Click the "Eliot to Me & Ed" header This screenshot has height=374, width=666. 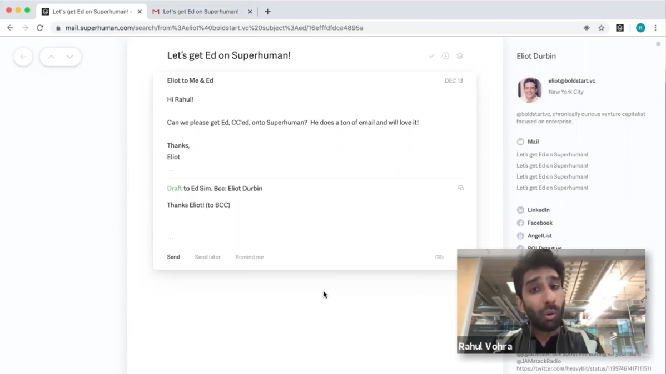click(x=190, y=80)
